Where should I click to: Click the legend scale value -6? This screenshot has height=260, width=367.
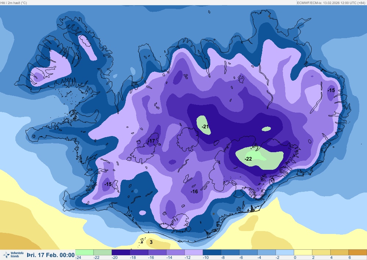[241, 257]
